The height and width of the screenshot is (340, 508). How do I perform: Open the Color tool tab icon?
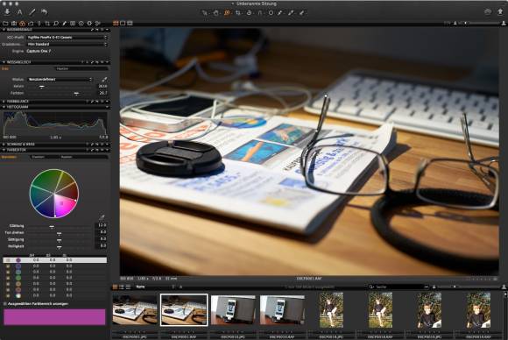[x=22, y=24]
